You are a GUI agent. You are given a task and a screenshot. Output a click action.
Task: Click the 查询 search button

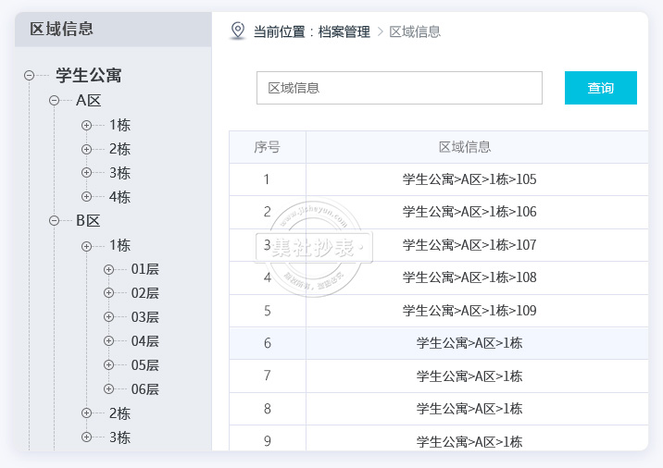pyautogui.click(x=600, y=88)
